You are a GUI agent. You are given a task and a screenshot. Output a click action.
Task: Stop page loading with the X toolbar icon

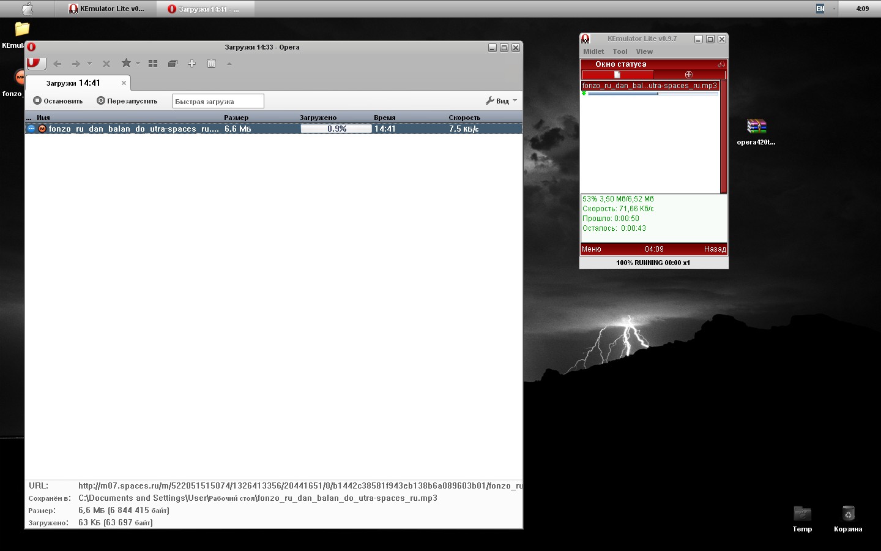click(106, 64)
